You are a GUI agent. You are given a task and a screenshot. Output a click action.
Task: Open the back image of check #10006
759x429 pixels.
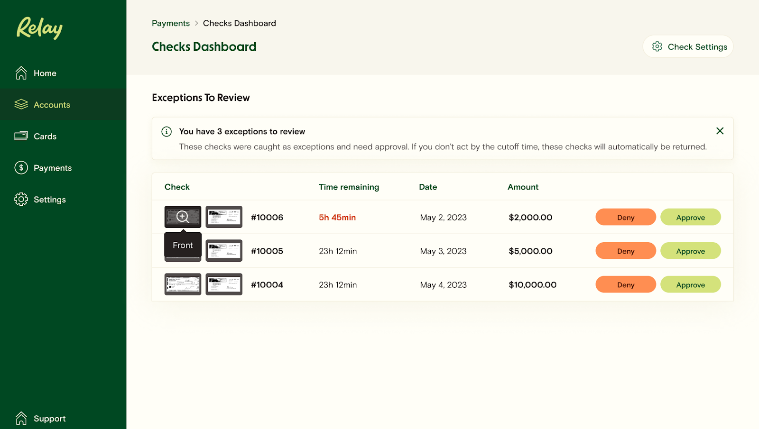(x=224, y=217)
